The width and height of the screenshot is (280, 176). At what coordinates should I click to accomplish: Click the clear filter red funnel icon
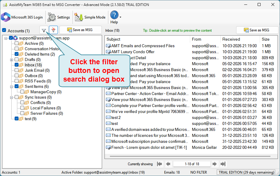53,30
